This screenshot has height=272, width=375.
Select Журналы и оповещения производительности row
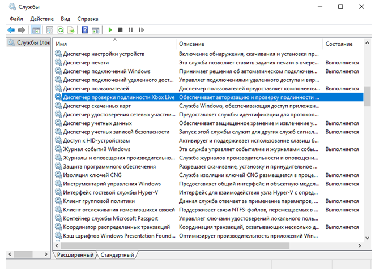coord(209,158)
